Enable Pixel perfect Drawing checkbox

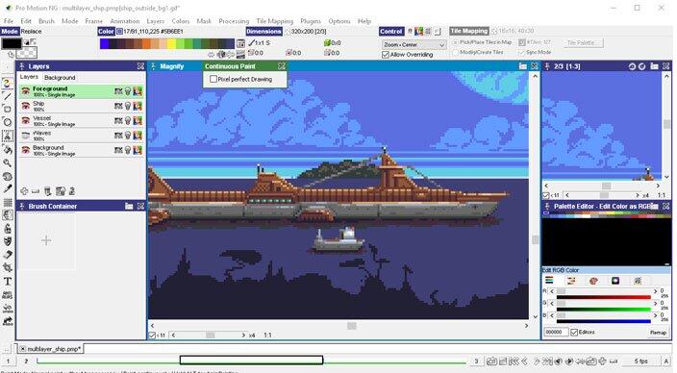click(x=213, y=79)
